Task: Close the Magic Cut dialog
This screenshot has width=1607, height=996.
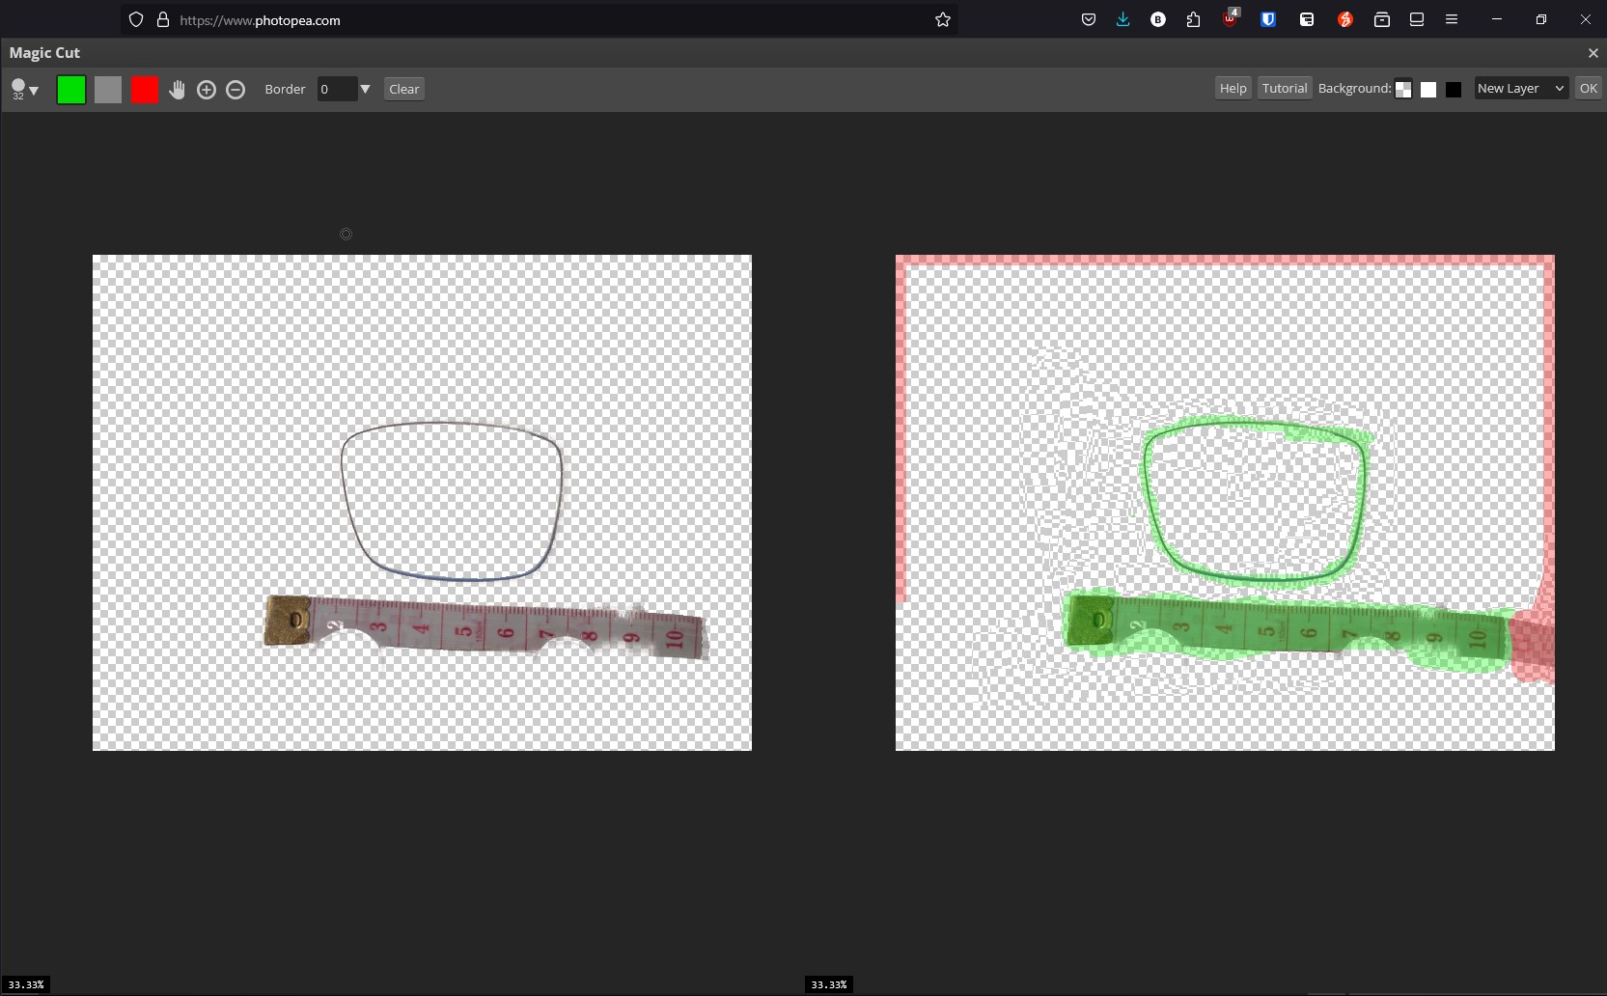Action: [x=1593, y=53]
